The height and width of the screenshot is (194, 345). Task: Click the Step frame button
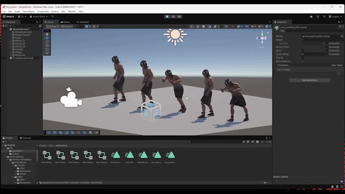tap(179, 17)
